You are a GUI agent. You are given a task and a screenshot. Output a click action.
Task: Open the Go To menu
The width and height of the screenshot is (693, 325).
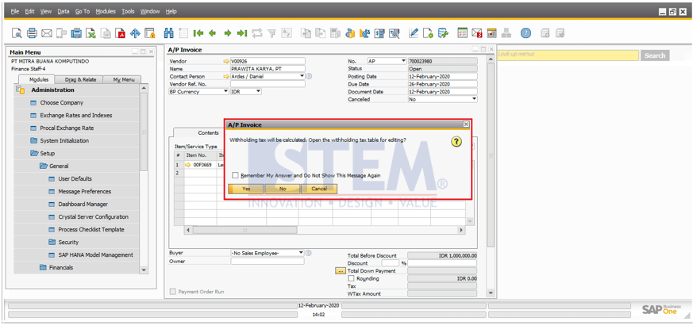coord(83,11)
